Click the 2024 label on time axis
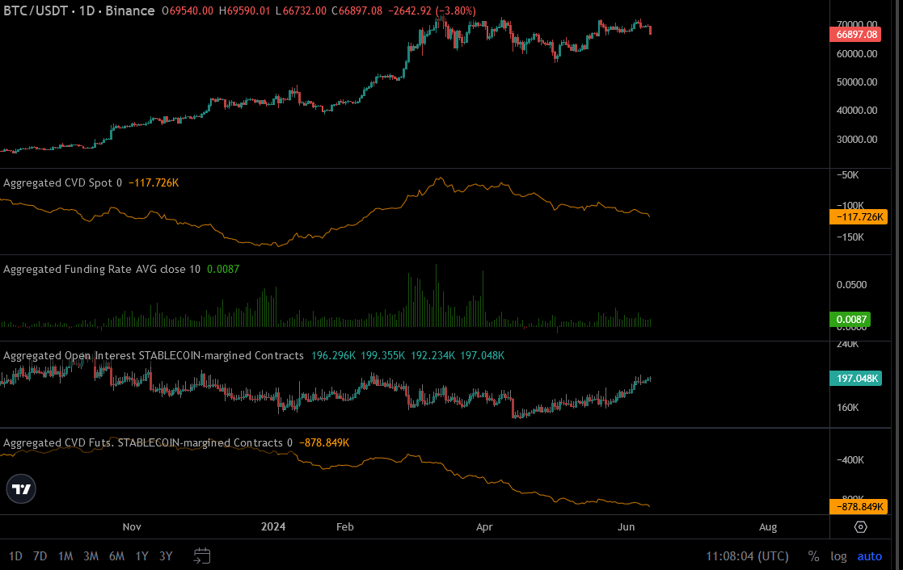The width and height of the screenshot is (903, 570). click(273, 527)
